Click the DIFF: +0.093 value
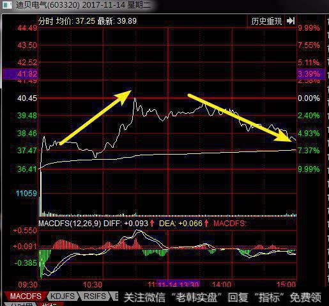329x306 pixels. (x=126, y=224)
